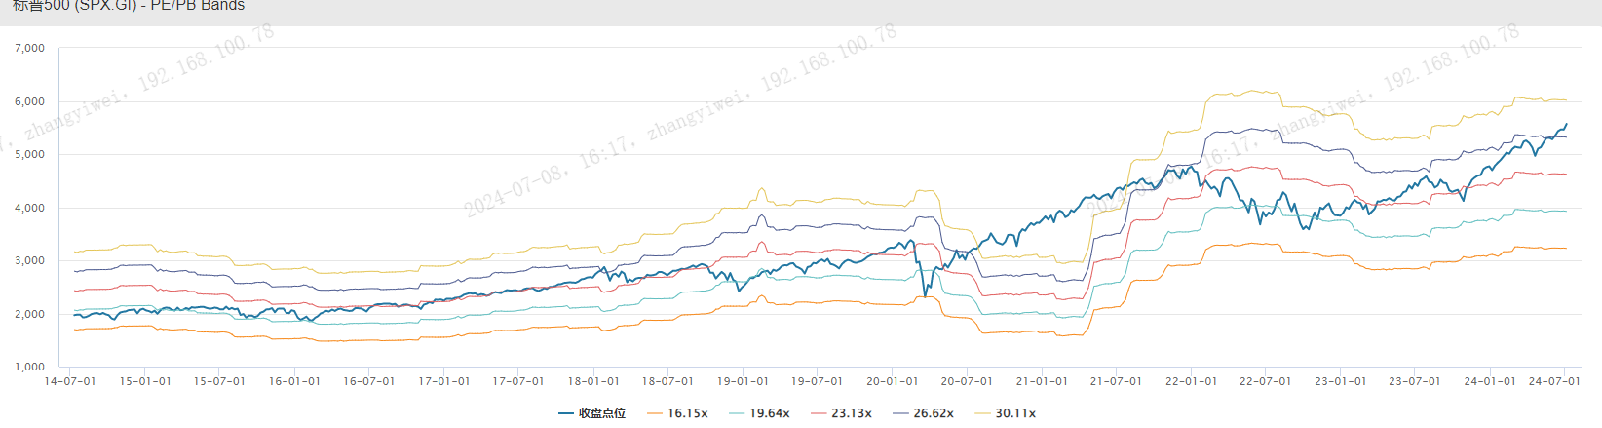Click the PE/PB Bands chart title
Viewport: 1602px width, 428px height.
129,6
